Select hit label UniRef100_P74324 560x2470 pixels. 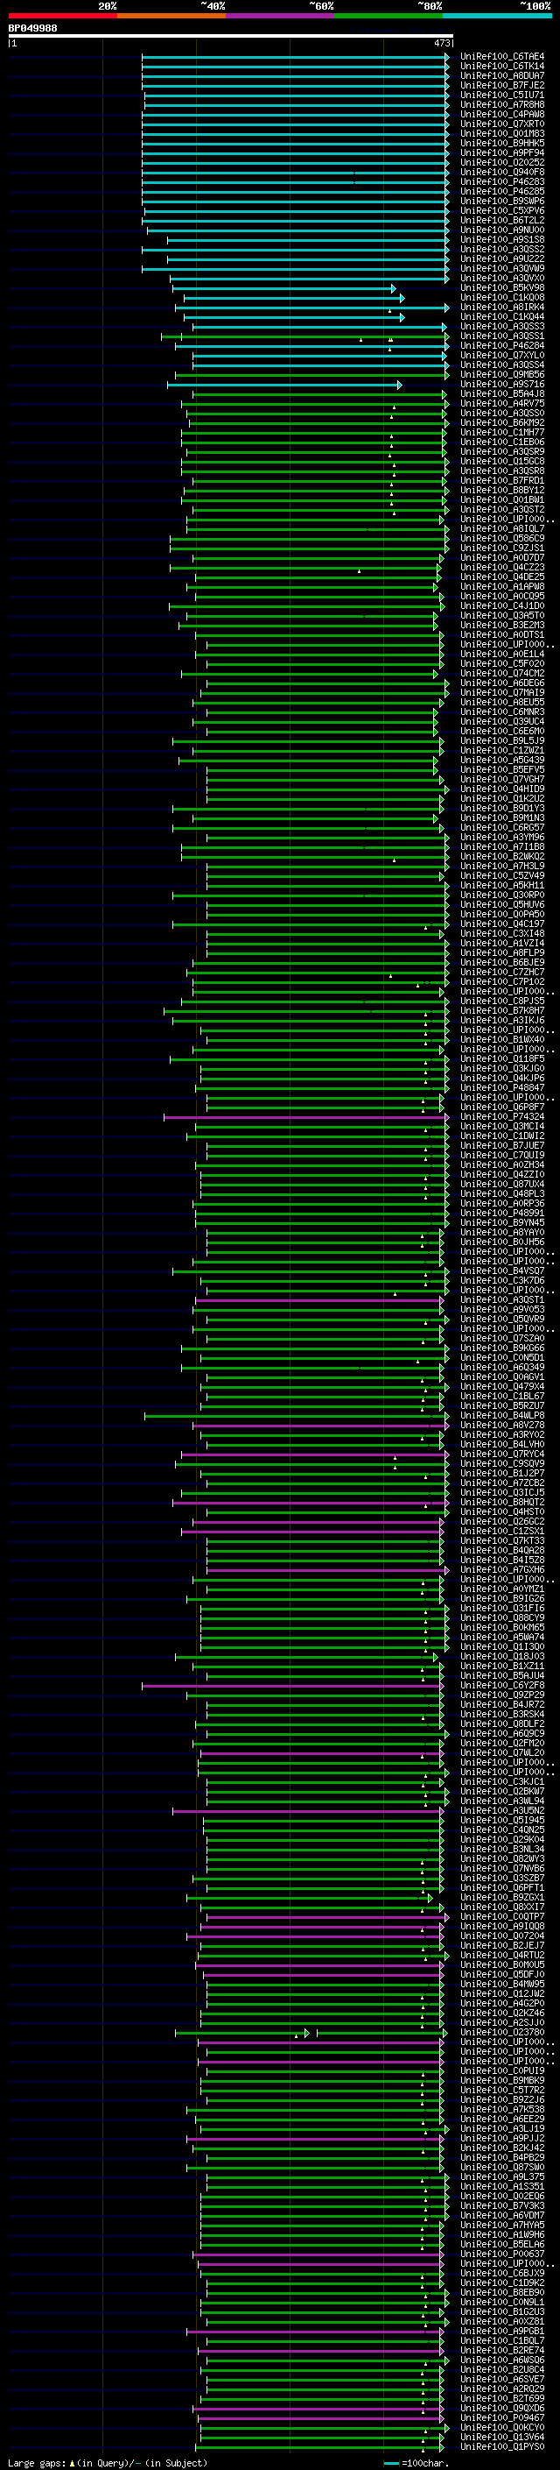tap(502, 1116)
